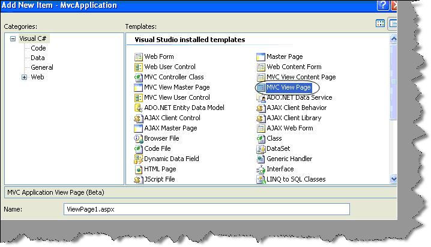Switch templates to small icons list view
Image resolution: width=431 pixels, height=247 pixels.
click(393, 23)
